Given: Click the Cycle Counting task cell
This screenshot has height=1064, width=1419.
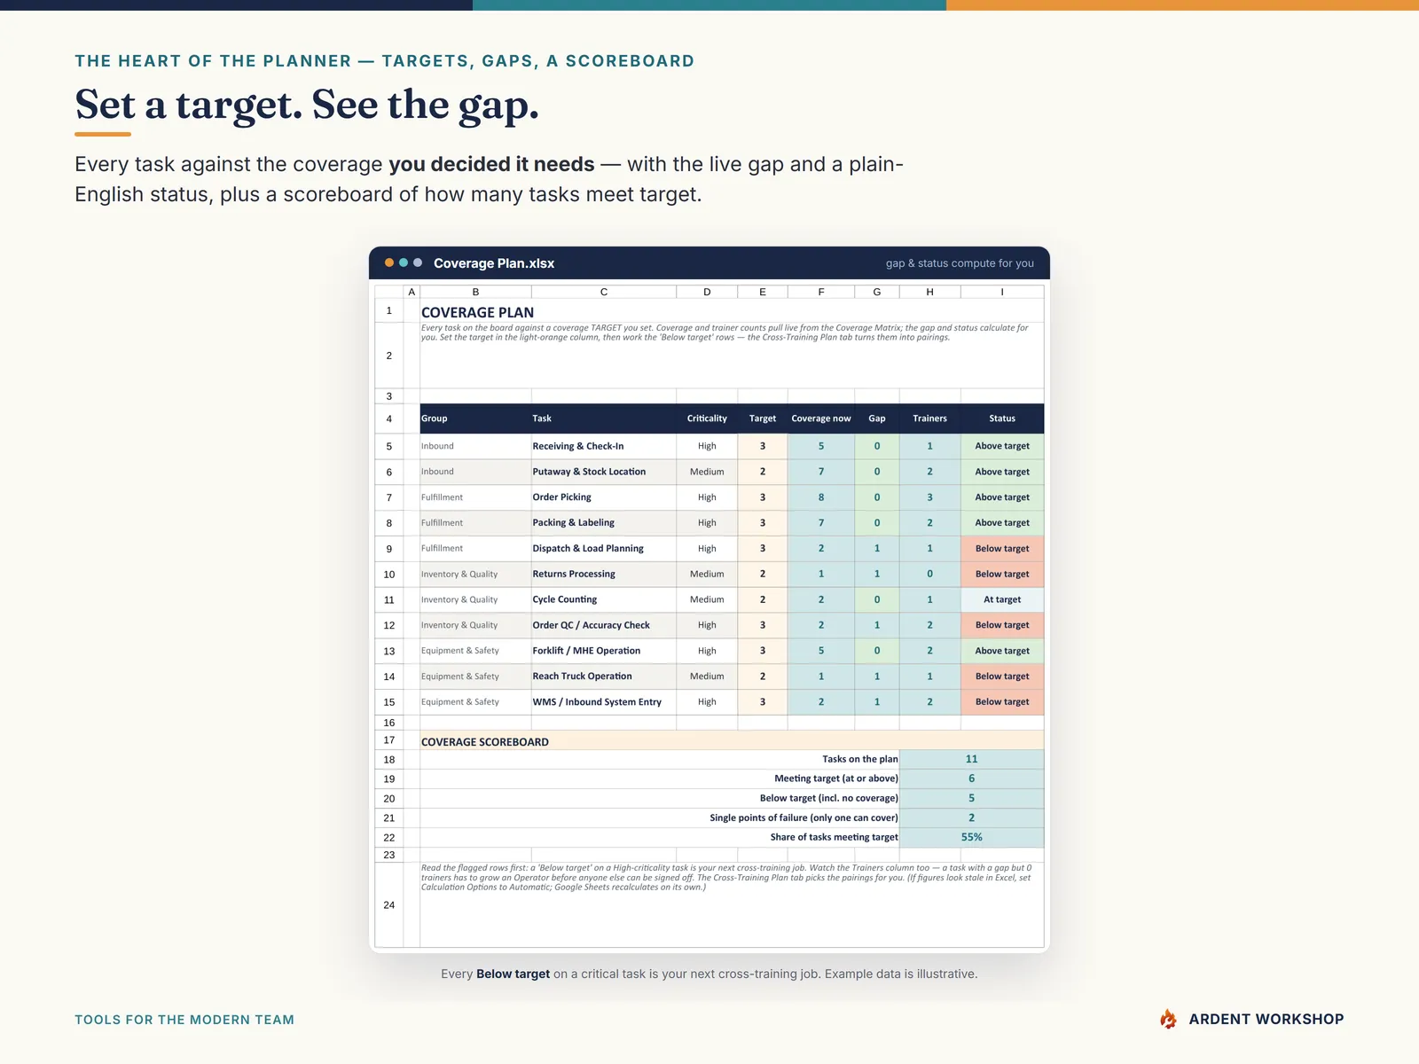Looking at the screenshot, I should [x=604, y=599].
